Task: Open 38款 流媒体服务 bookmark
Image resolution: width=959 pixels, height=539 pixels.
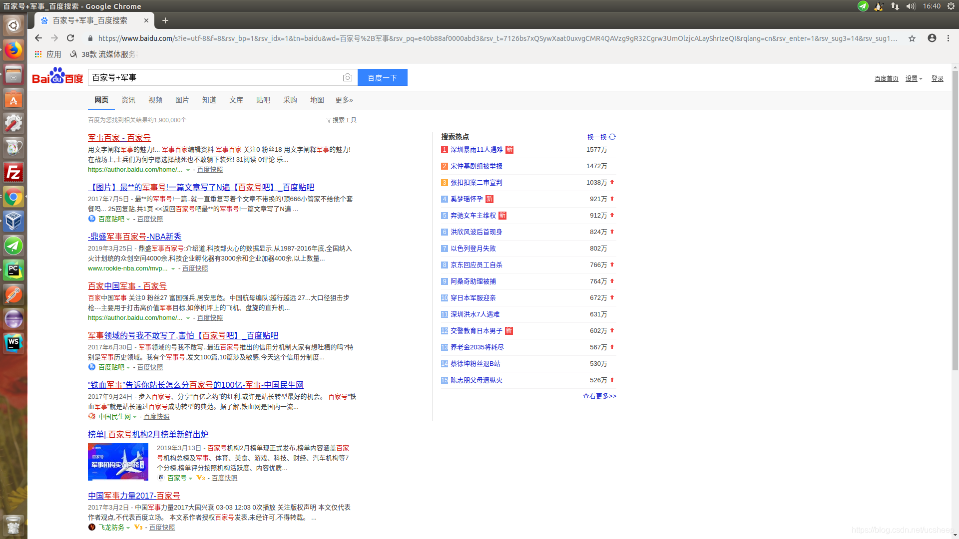Action: [103, 54]
